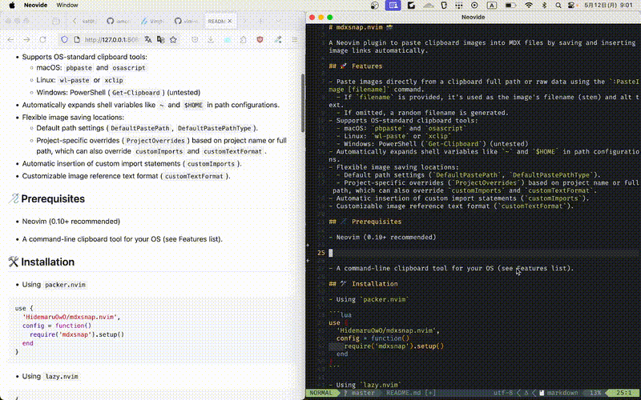Click the sidebar toggle icon in tab bar
641x400 pixels.
coord(56,22)
